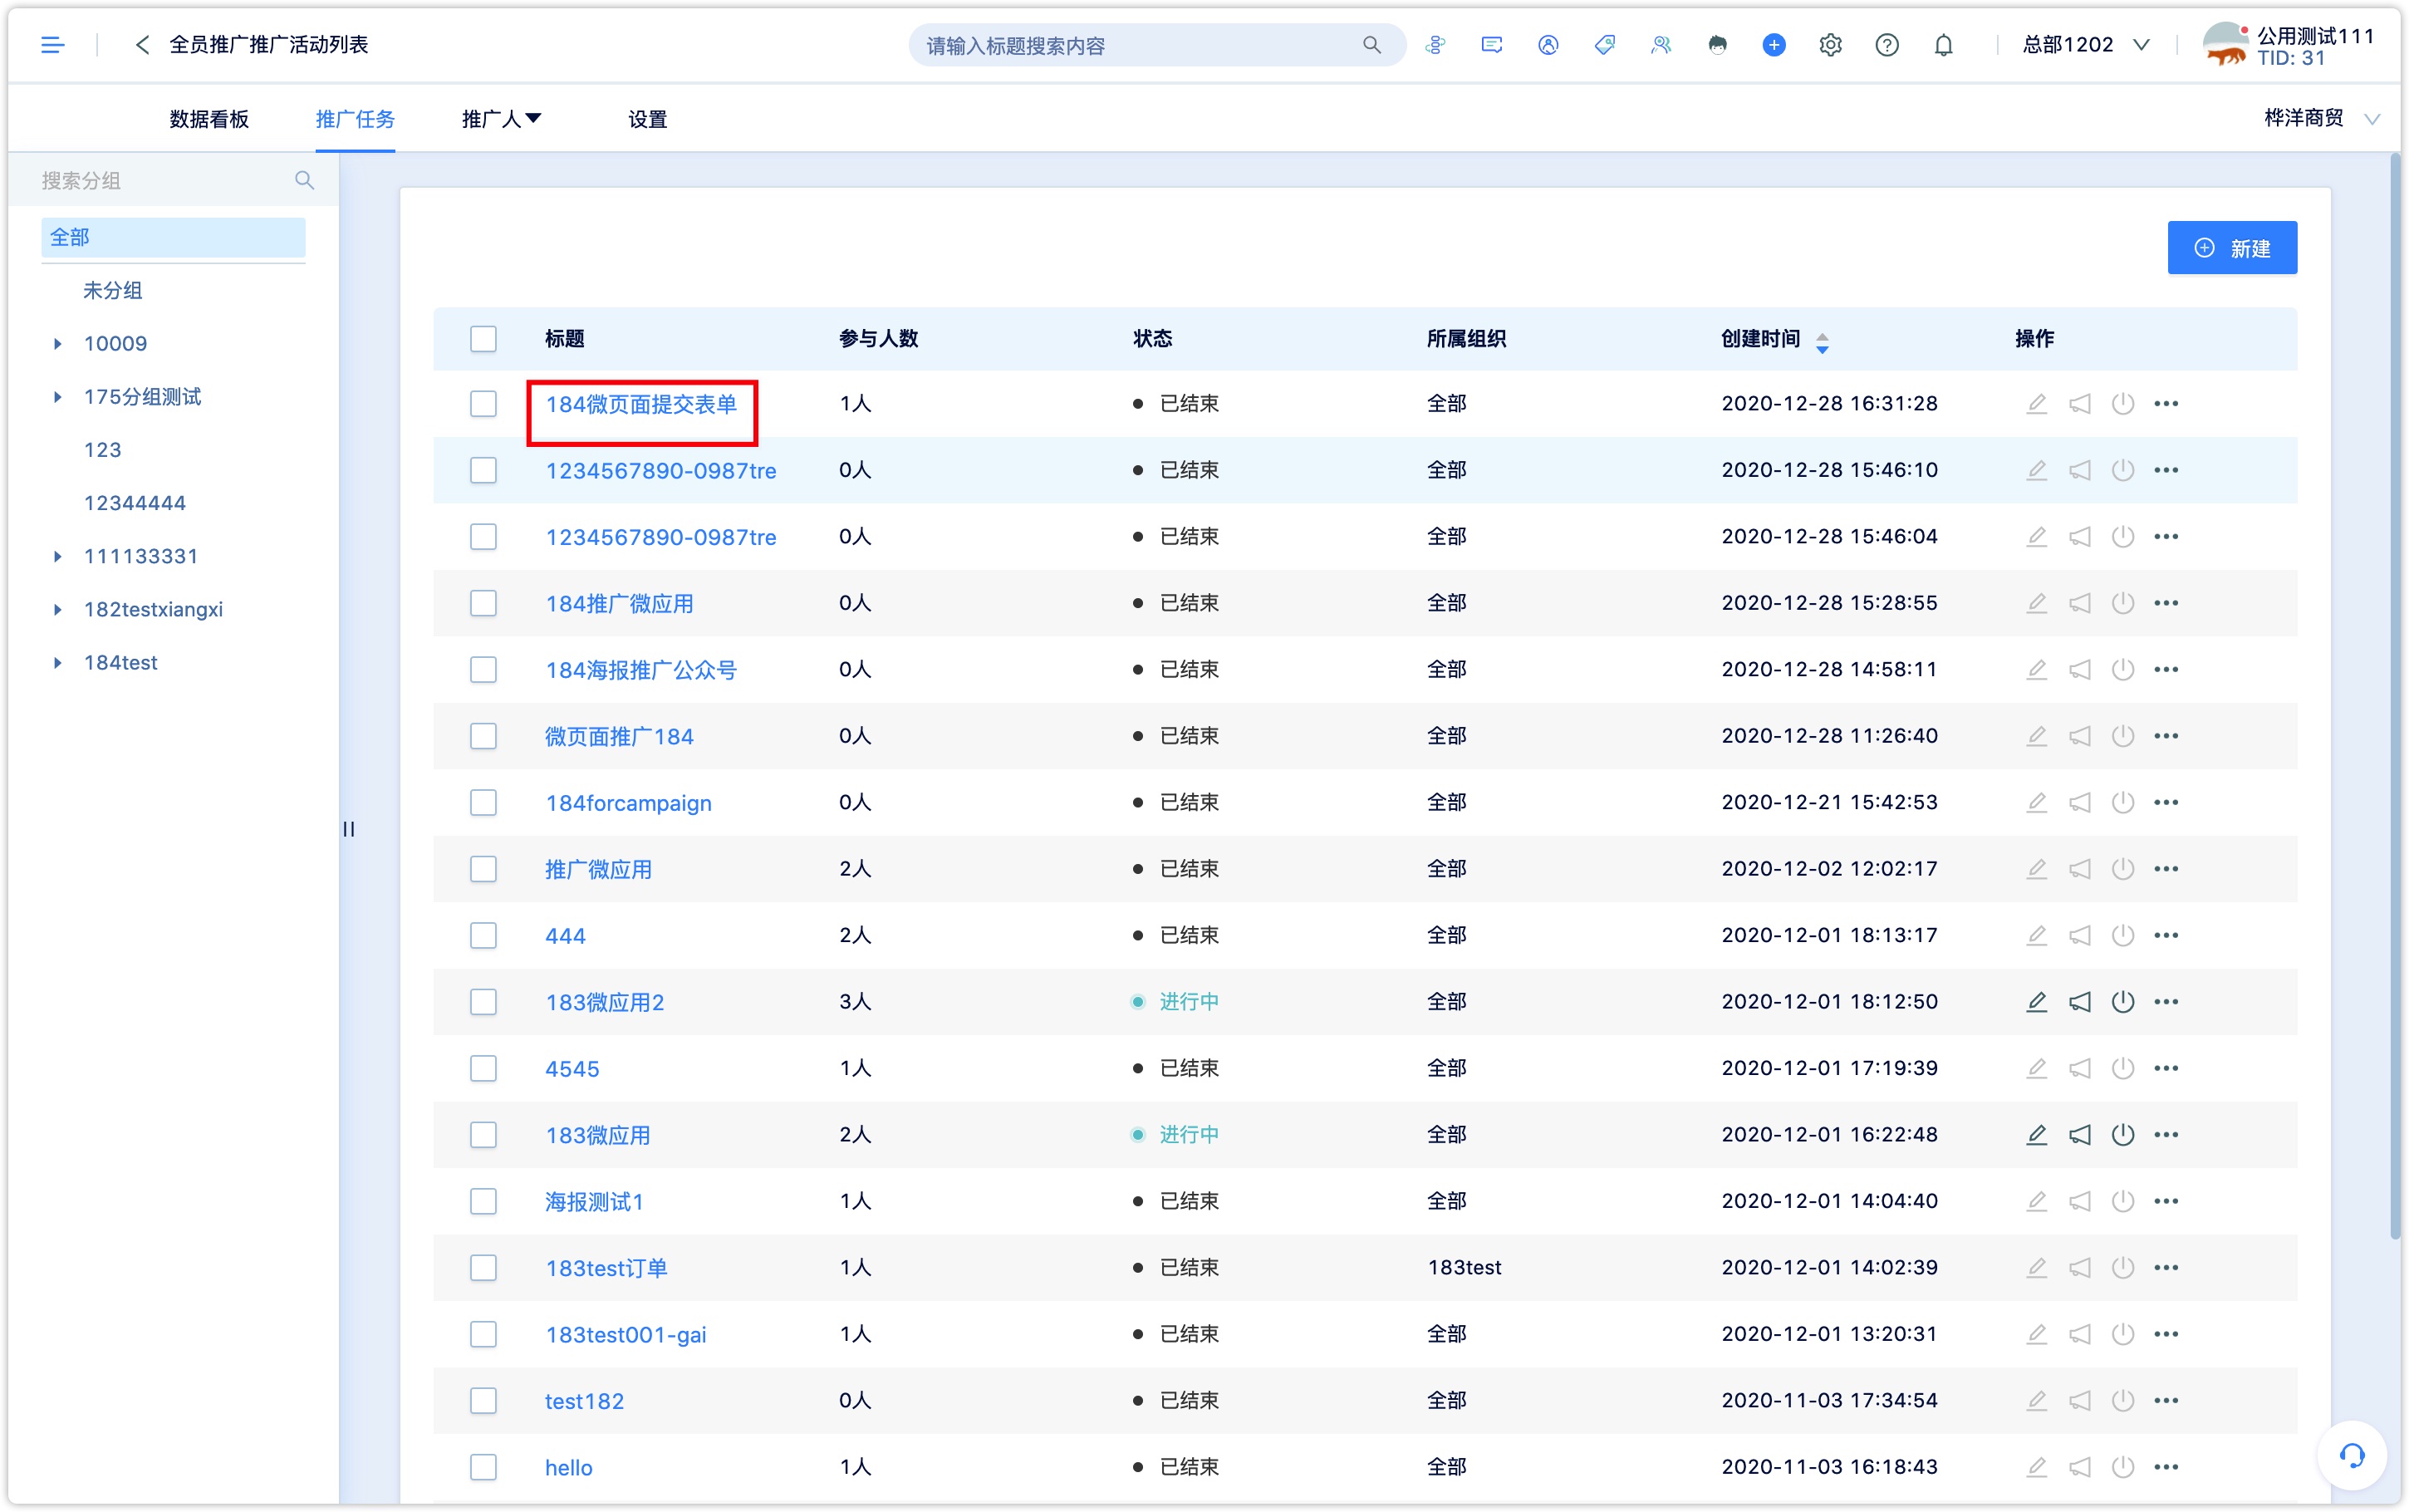
Task: Open more options for 184微页面提交表单
Action: click(x=2165, y=403)
